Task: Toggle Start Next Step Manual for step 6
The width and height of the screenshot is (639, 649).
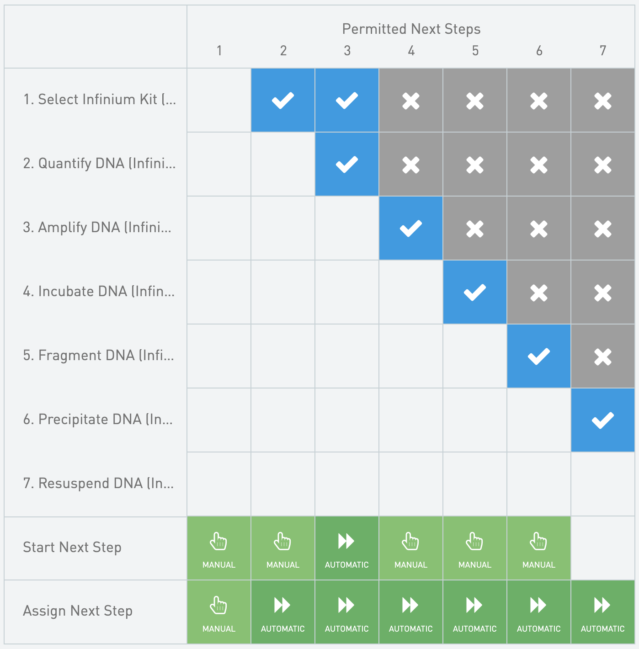Action: (x=539, y=548)
